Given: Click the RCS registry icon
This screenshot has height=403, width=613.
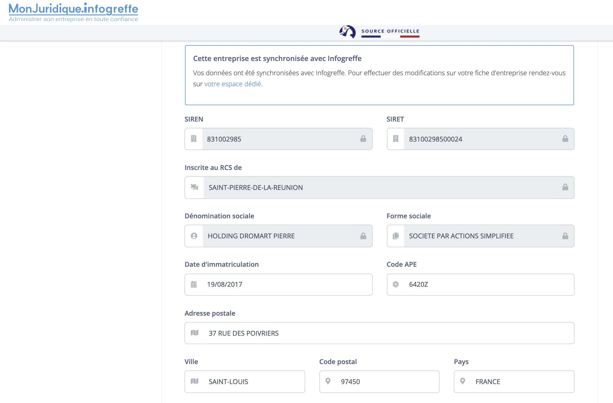Looking at the screenshot, I should tap(194, 187).
